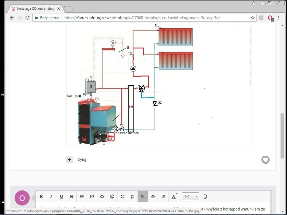Select the Instalacja CO kocioł browser tab

tap(35, 9)
